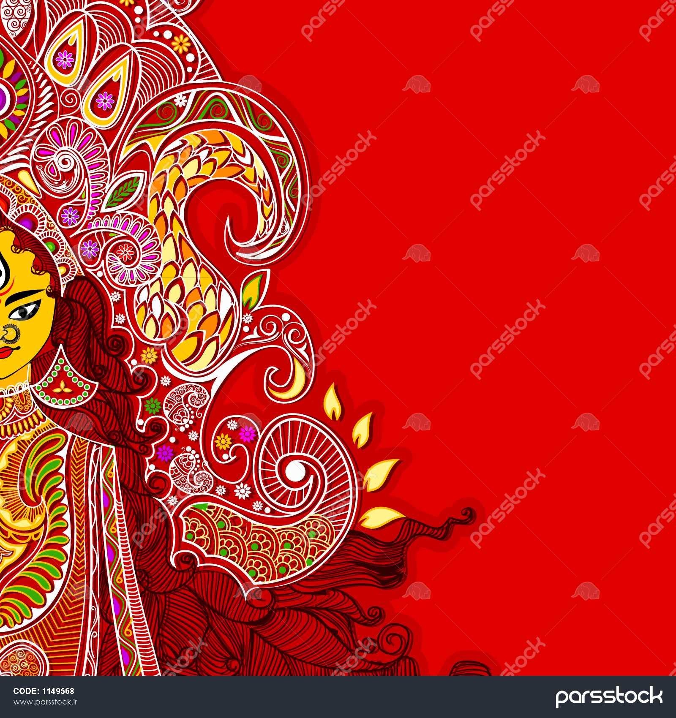This screenshot has width=676, height=718.
Task: Click the large orange scaled paisley curl
Action: coord(199,237)
